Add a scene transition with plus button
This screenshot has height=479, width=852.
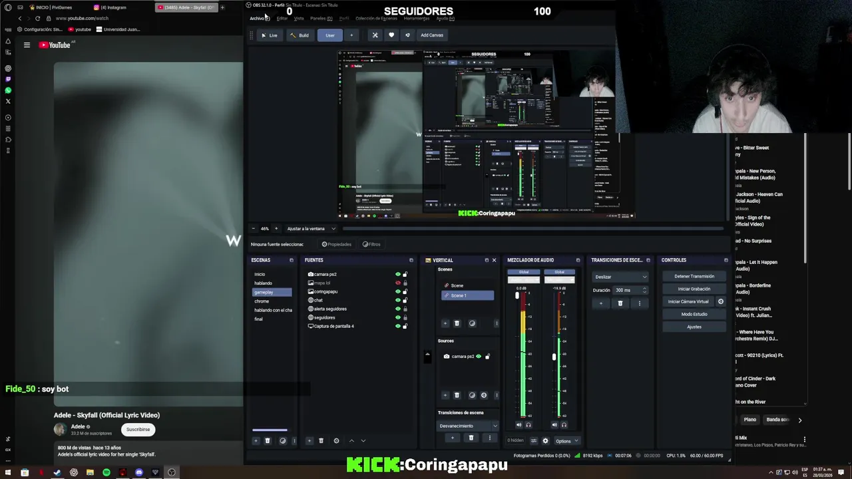(x=601, y=303)
